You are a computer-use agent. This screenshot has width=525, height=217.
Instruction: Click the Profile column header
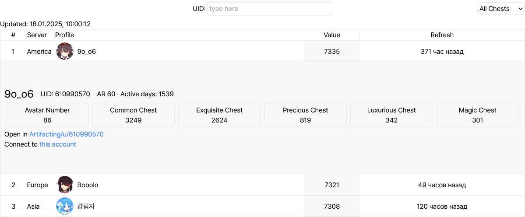[65, 35]
